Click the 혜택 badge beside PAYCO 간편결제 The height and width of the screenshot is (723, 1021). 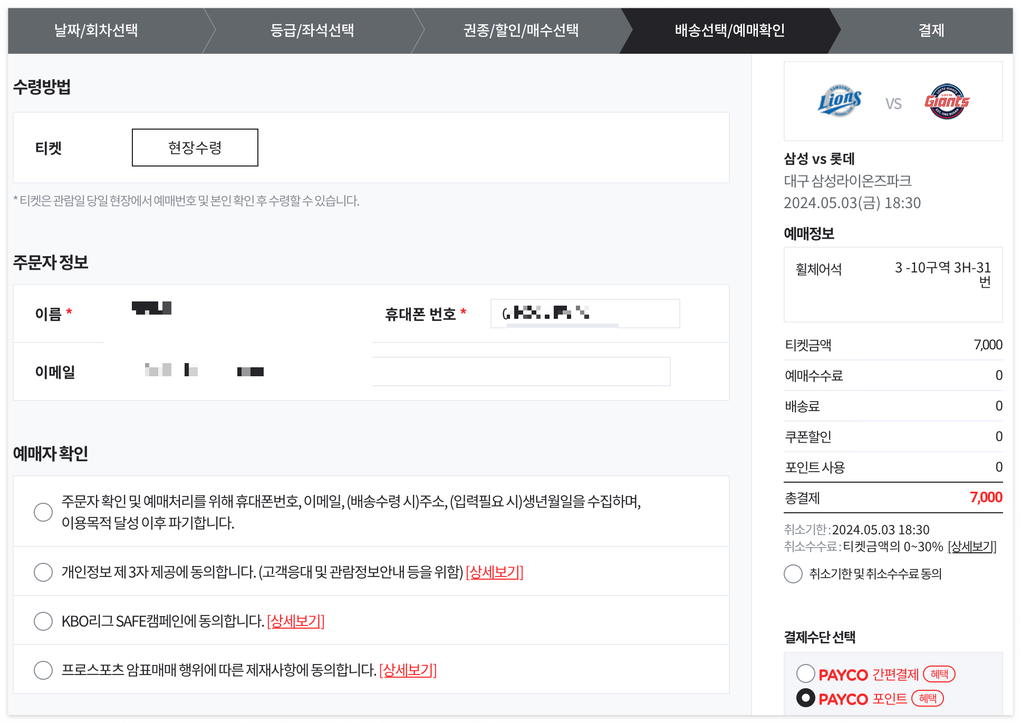click(941, 674)
